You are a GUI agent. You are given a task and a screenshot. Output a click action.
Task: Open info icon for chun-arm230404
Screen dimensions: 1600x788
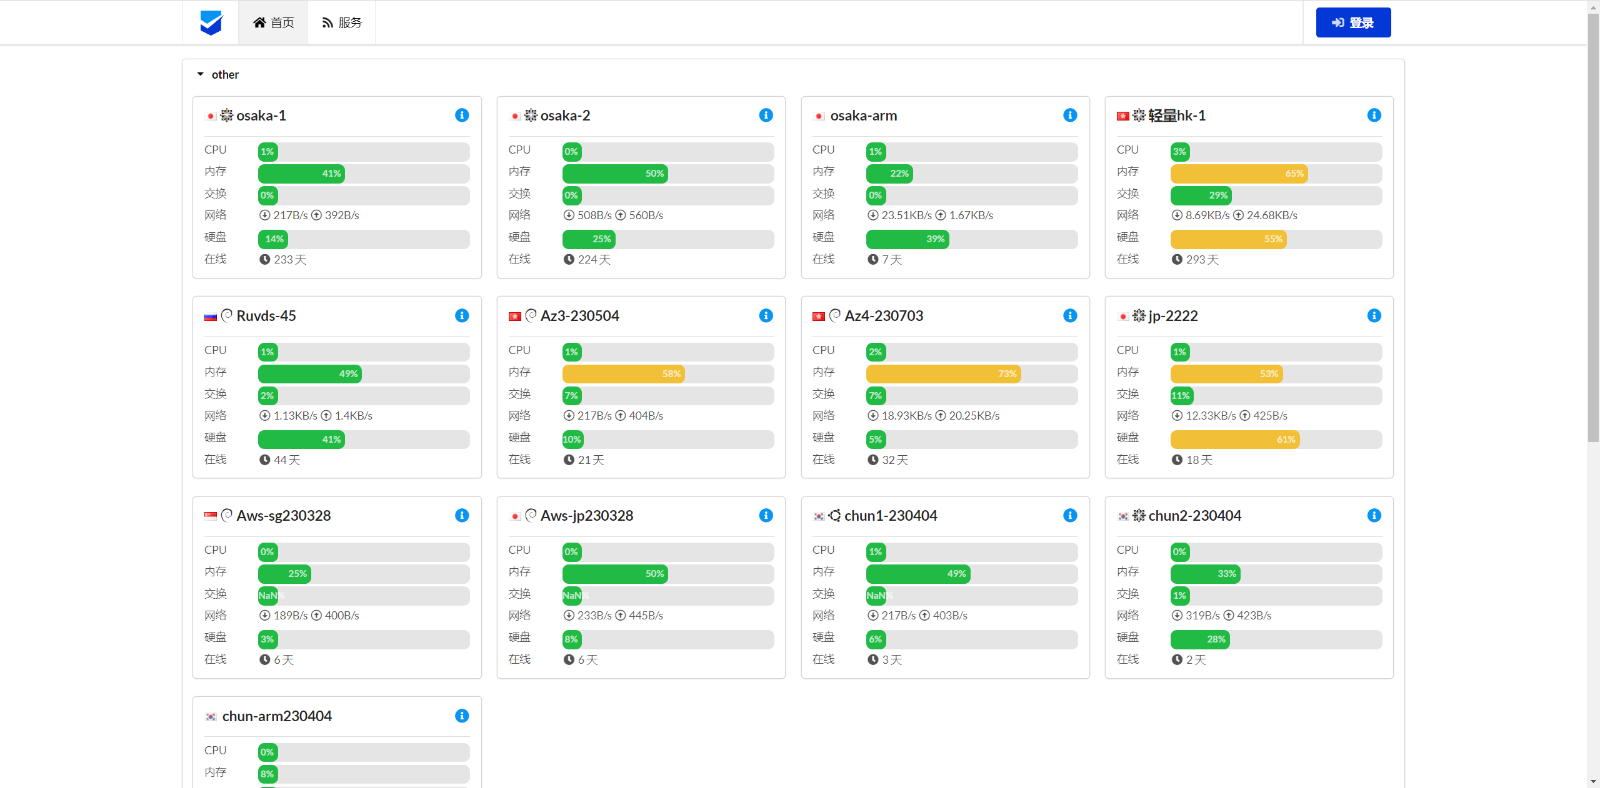point(462,716)
